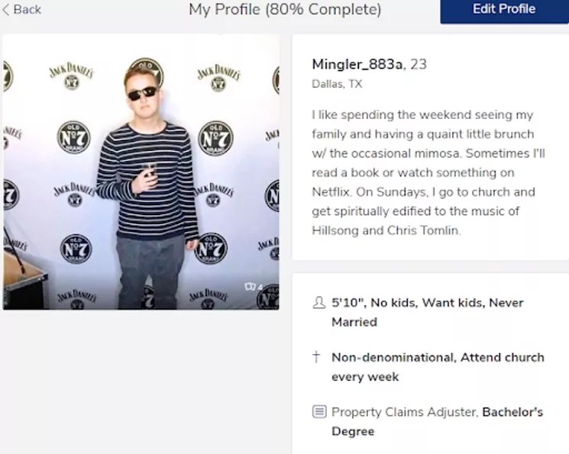This screenshot has height=454, width=569.
Task: Click the bio paragraph about weekends
Action: point(427,172)
